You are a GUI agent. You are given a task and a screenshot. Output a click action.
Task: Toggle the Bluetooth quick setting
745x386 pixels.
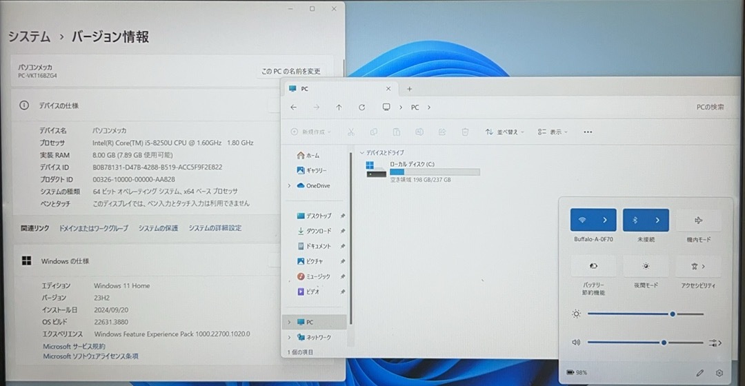[x=635, y=221]
